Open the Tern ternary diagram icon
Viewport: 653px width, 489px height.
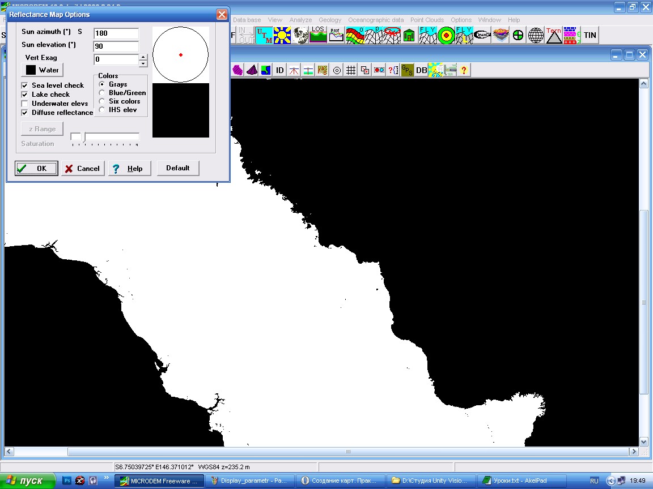click(x=554, y=35)
